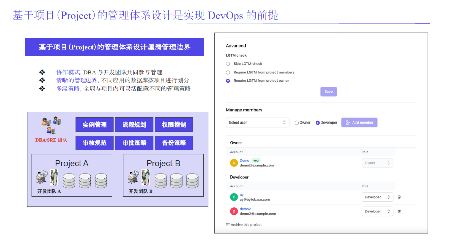
Task: Click the developer at desk icon in Project A
Action: point(42,177)
